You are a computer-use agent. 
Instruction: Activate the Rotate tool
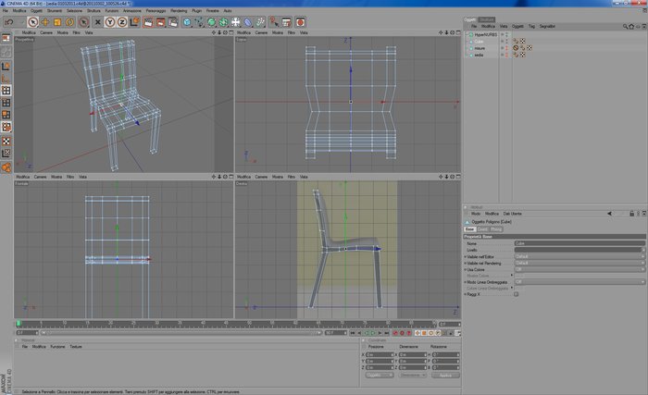[x=69, y=22]
